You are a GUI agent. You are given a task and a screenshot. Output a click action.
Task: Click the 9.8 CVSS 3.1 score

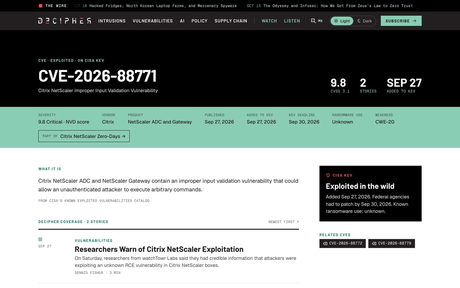click(340, 86)
